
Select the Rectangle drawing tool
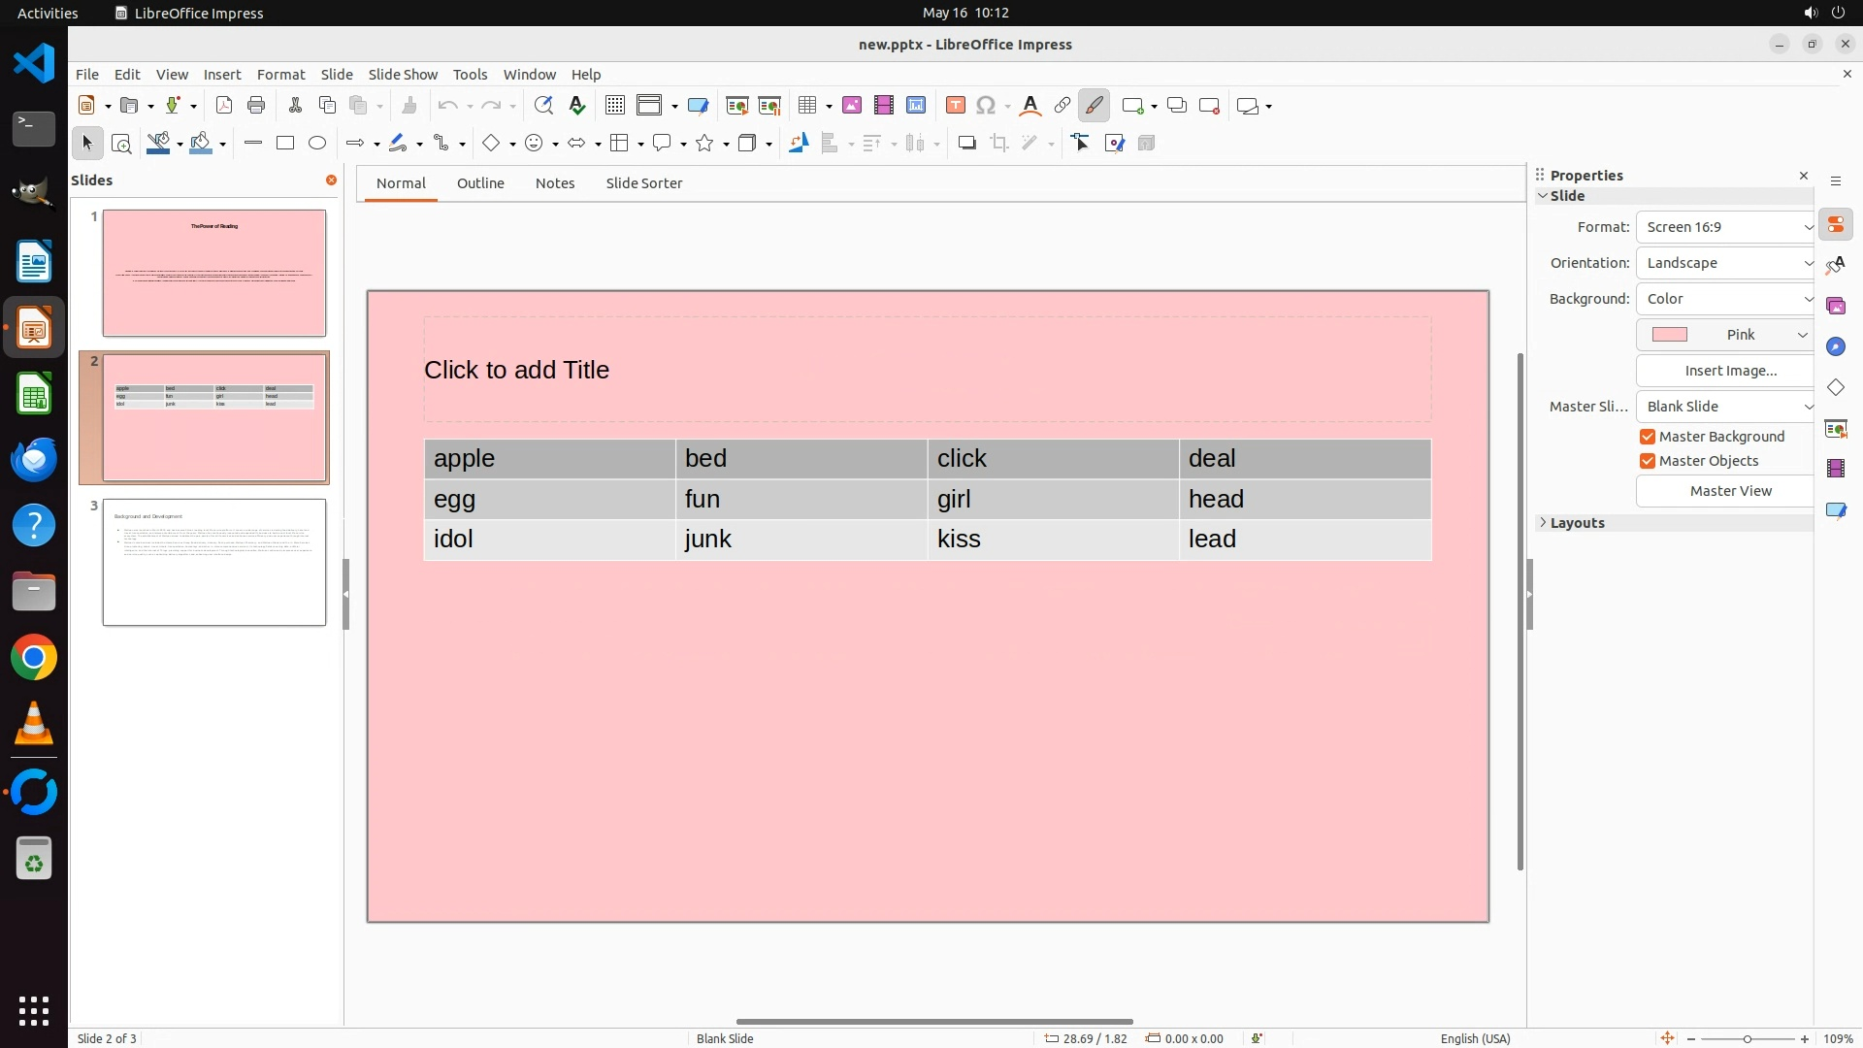[285, 144]
